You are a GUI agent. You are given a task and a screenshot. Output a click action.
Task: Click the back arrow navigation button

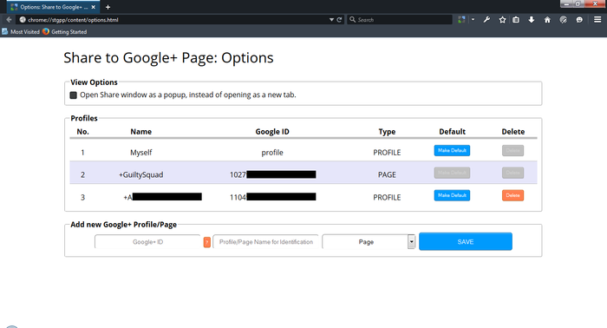pyautogui.click(x=9, y=19)
